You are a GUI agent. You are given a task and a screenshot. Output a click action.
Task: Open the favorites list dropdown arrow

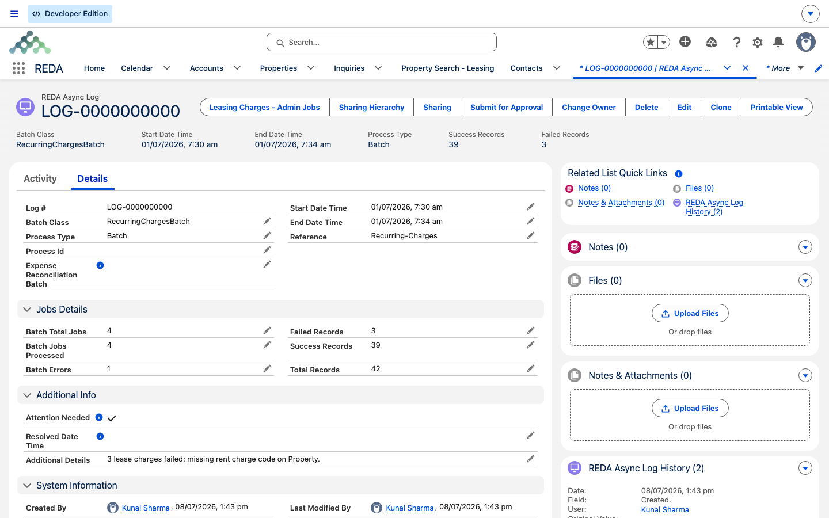coord(664,42)
